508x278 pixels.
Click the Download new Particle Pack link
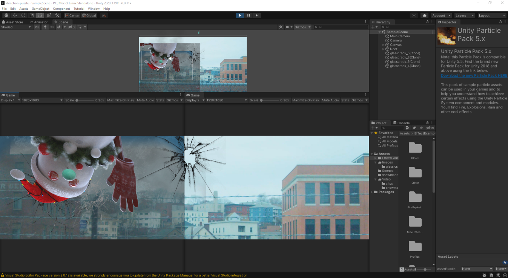click(474, 75)
